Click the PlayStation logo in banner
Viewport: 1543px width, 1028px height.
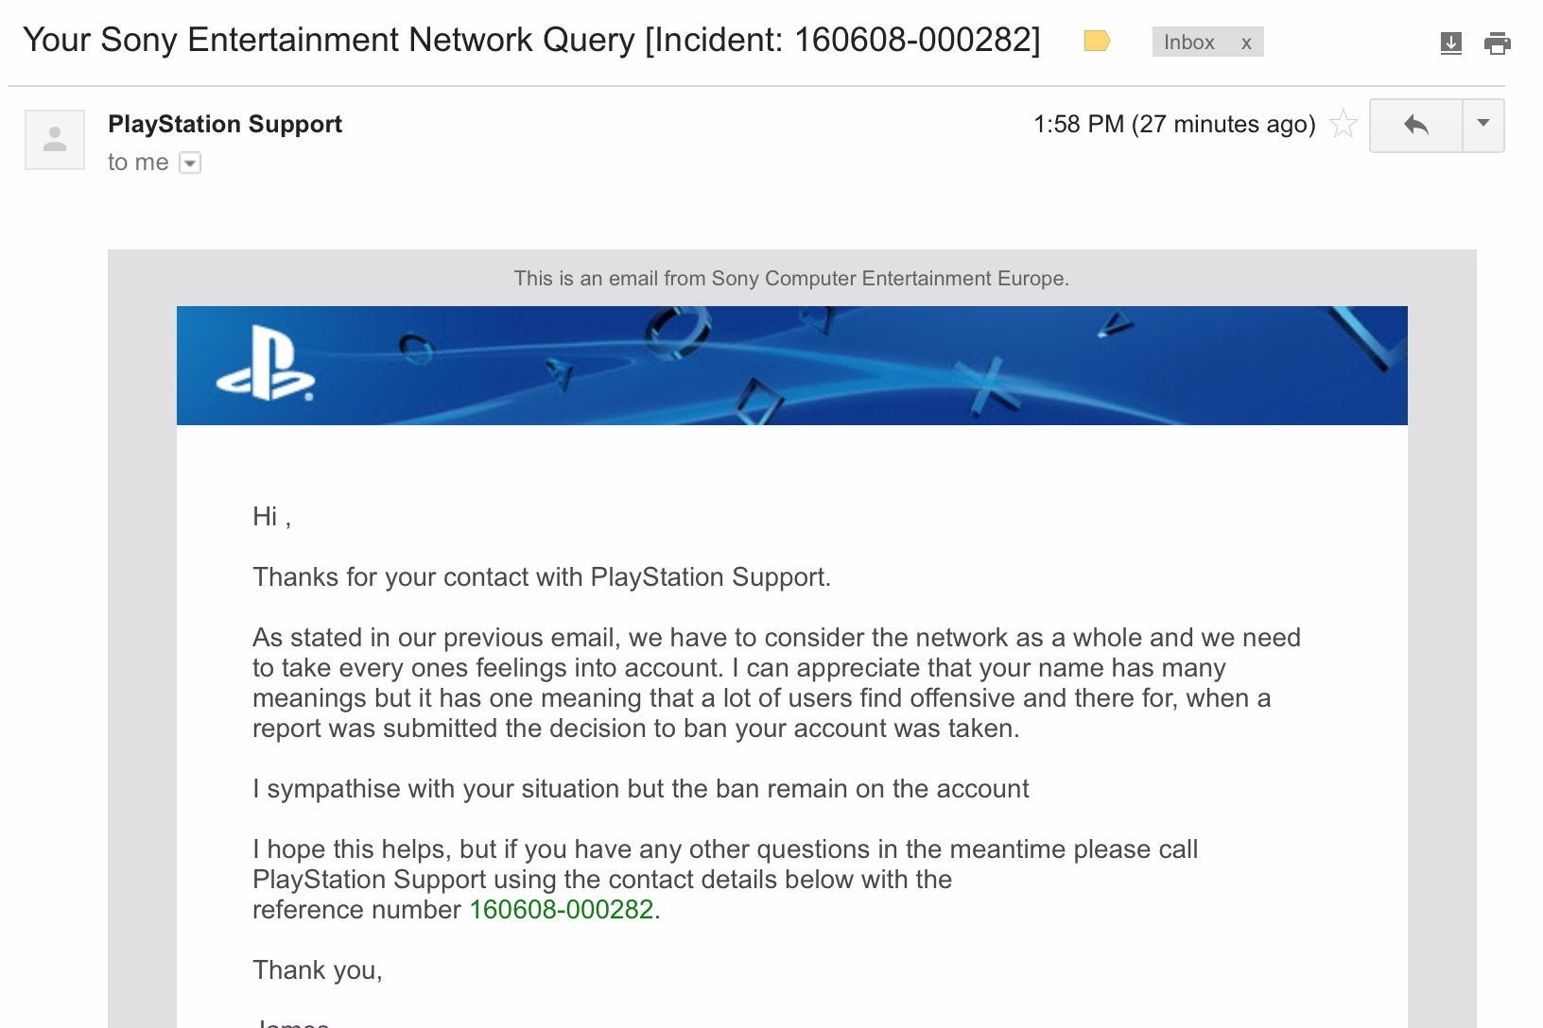266,364
